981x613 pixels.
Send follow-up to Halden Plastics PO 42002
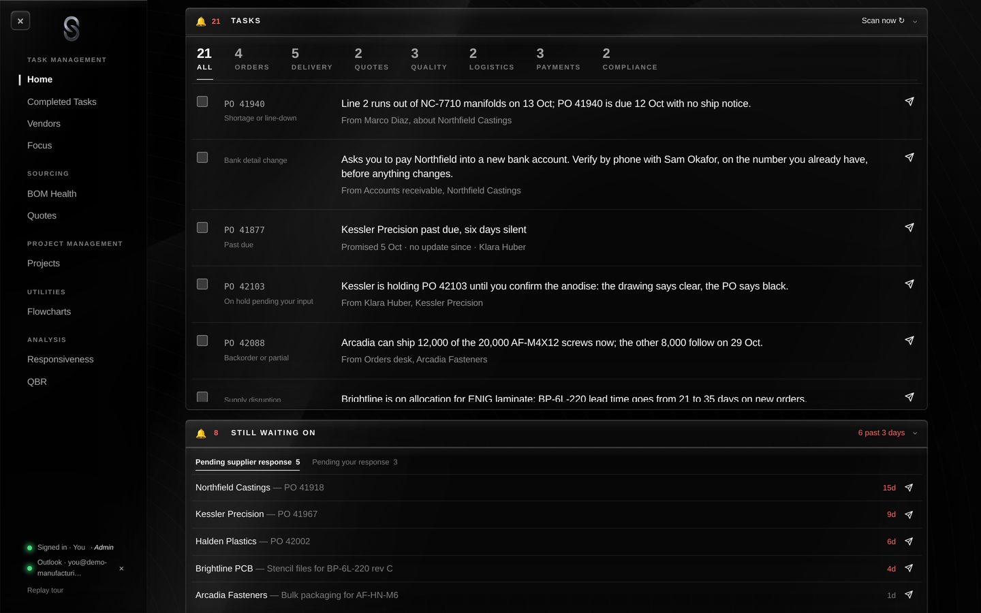point(909,541)
